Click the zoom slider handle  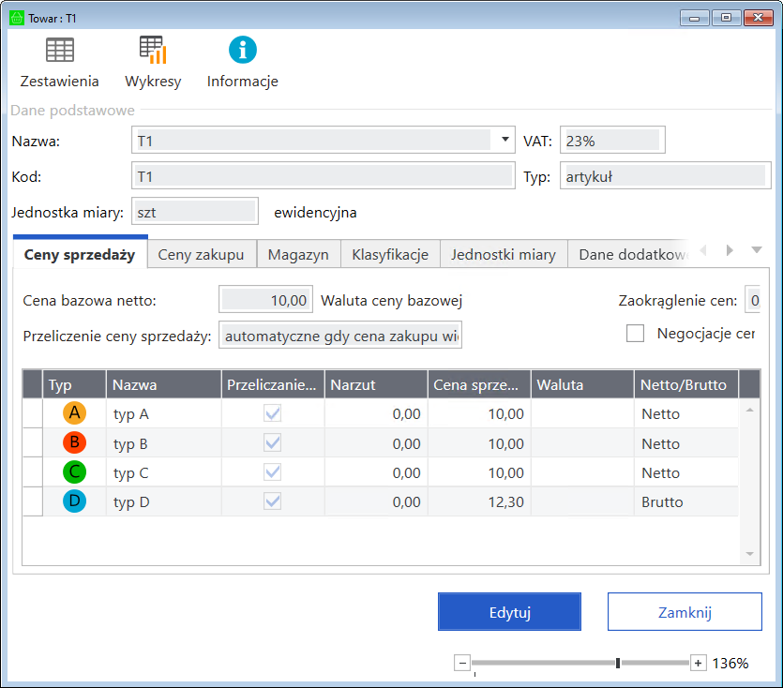coord(618,664)
